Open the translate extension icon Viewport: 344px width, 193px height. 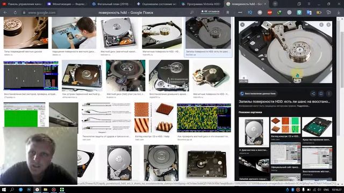tap(309, 12)
